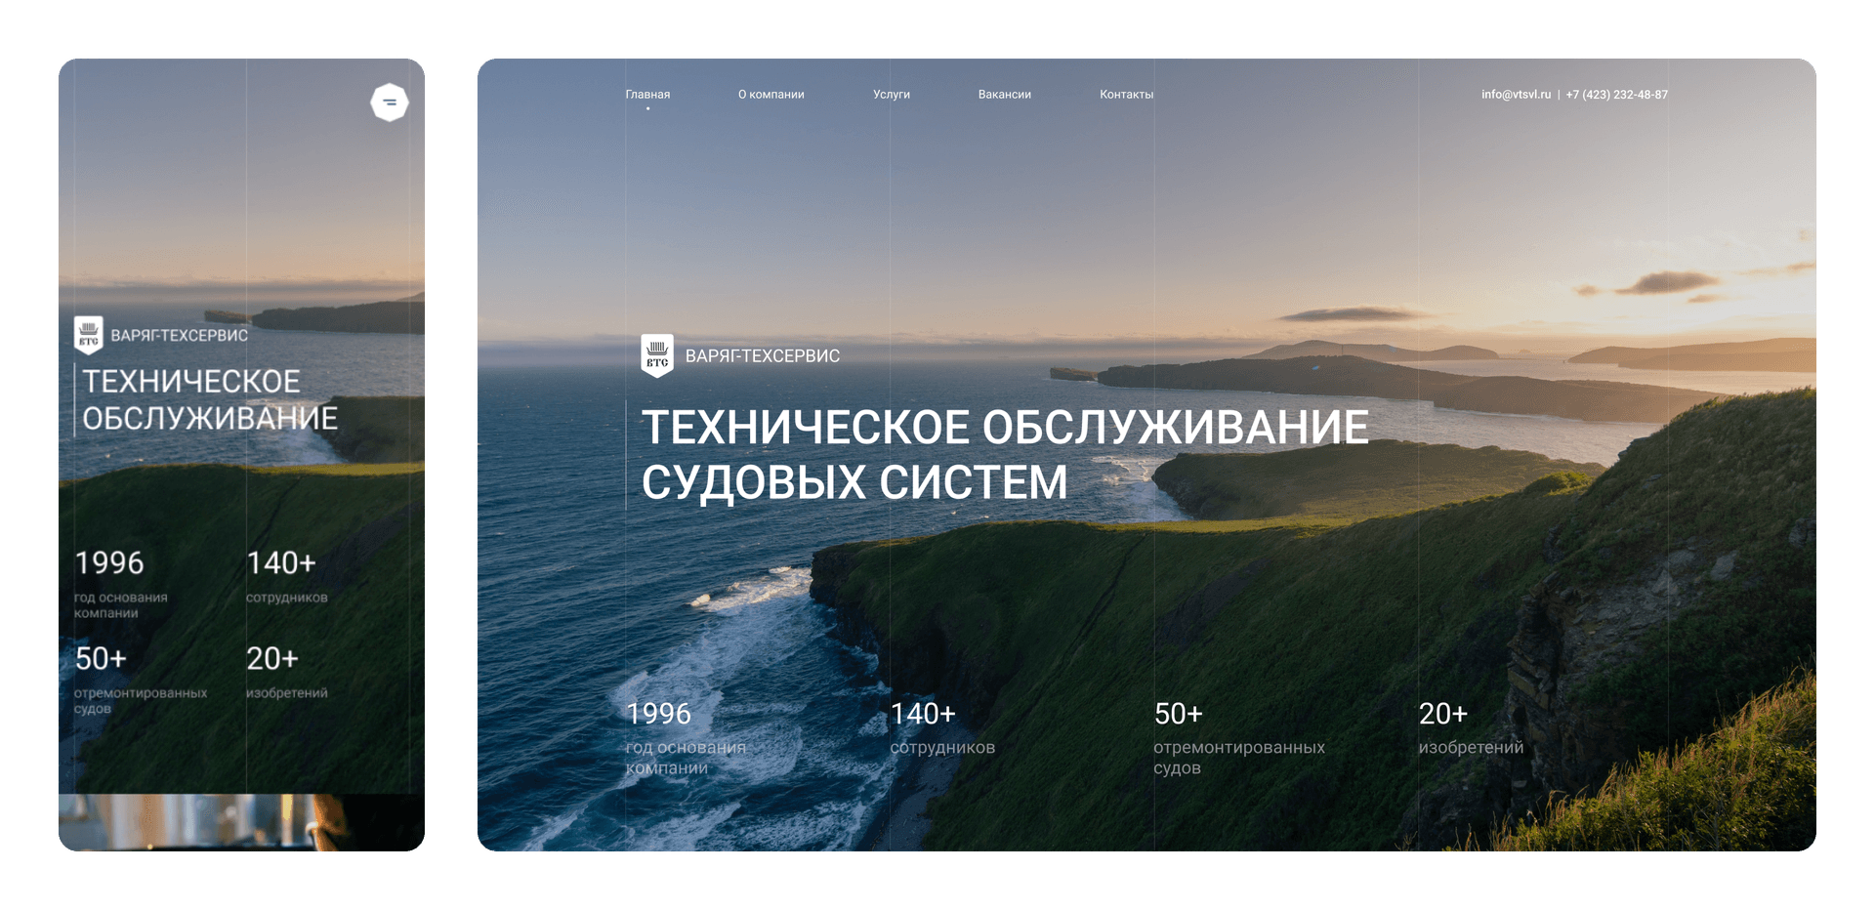Click the separator icon between email and phone

pos(1559,95)
